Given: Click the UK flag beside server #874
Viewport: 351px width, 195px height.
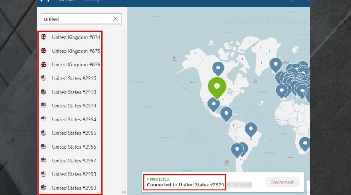Looking at the screenshot, I should tap(44, 37).
